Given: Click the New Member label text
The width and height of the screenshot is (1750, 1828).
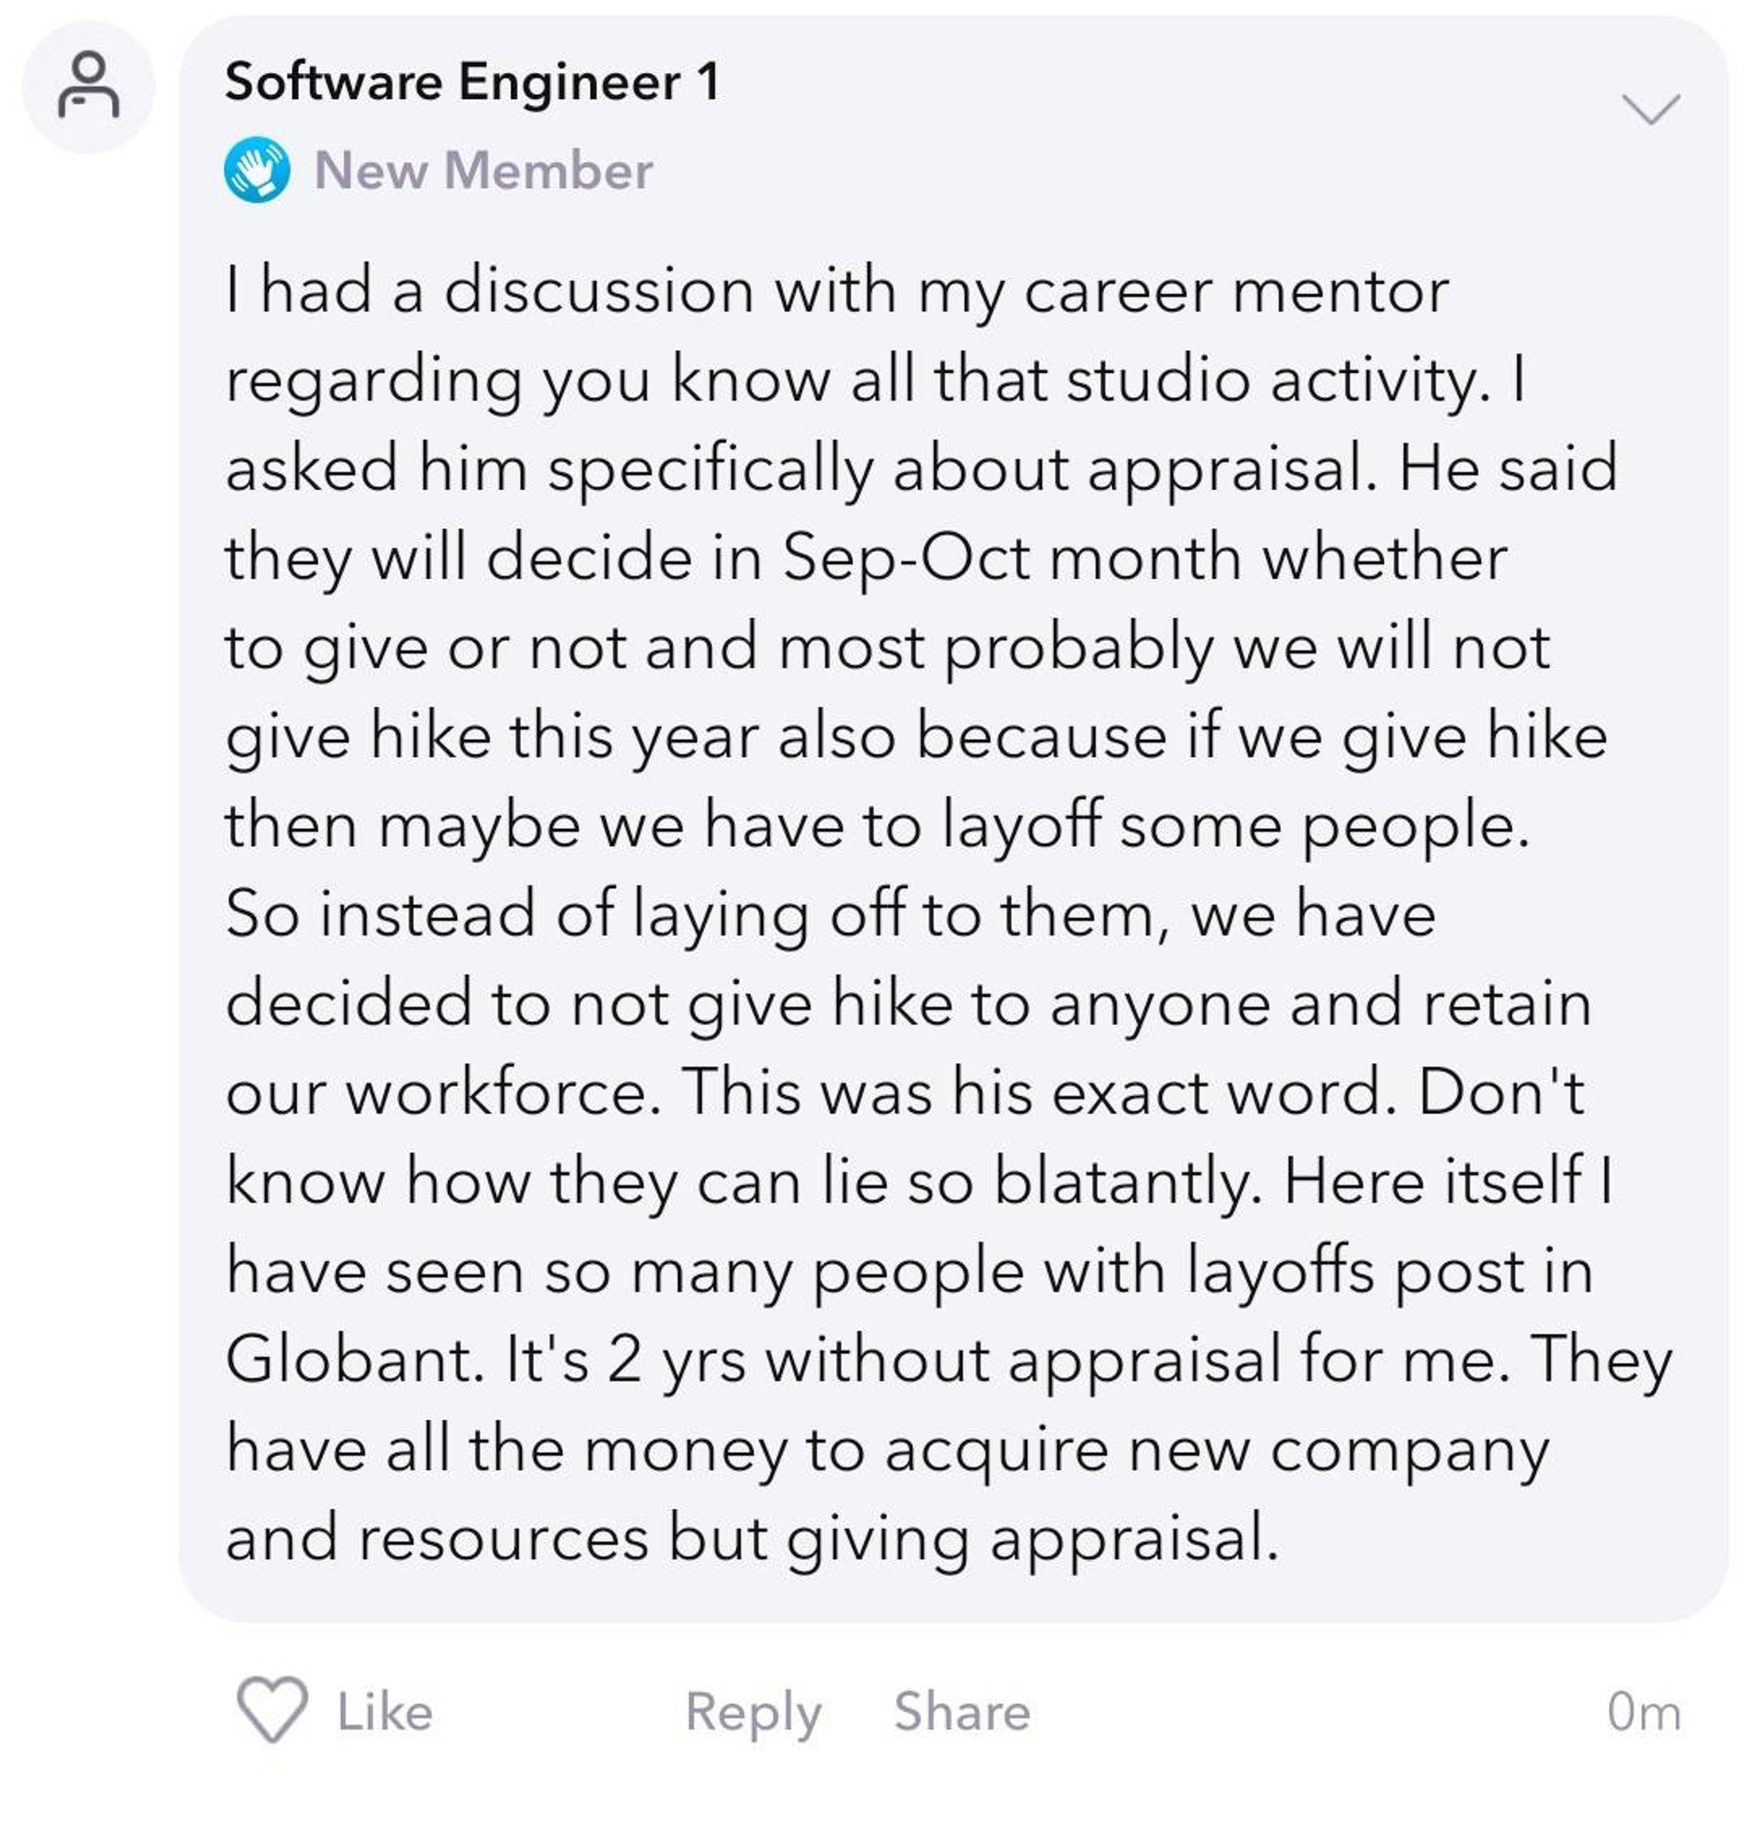Looking at the screenshot, I should (x=483, y=170).
